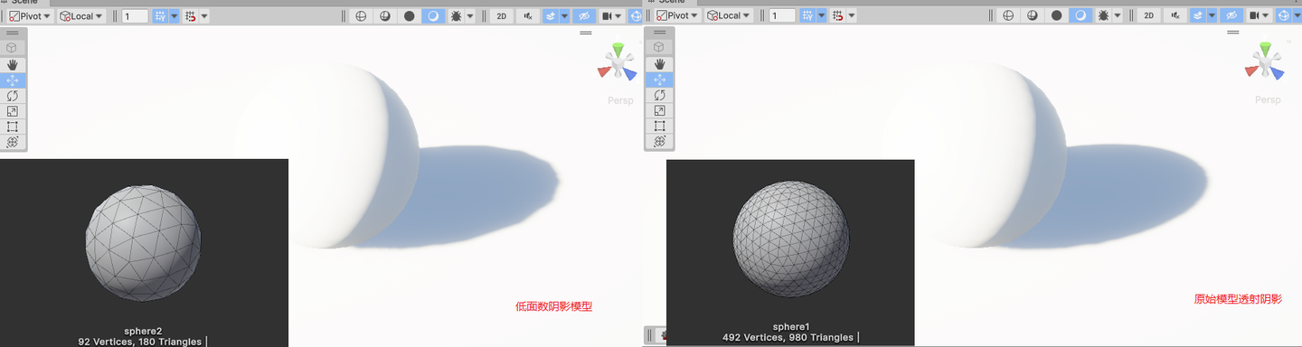The image size is (1302, 347).
Task: Toggle grid visibility in left Scene view
Action: tap(160, 15)
